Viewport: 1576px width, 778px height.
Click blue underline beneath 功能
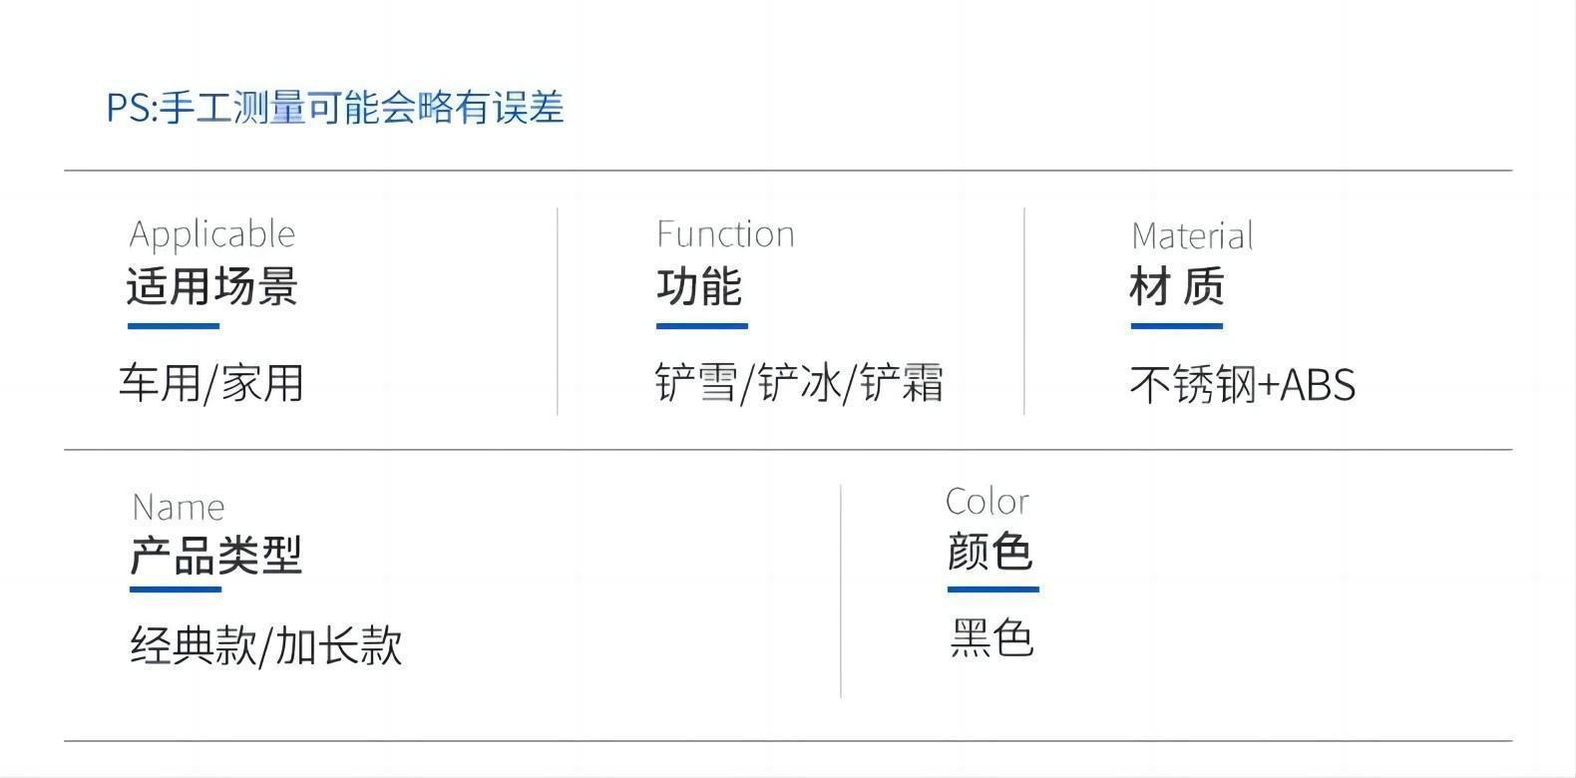702,325
